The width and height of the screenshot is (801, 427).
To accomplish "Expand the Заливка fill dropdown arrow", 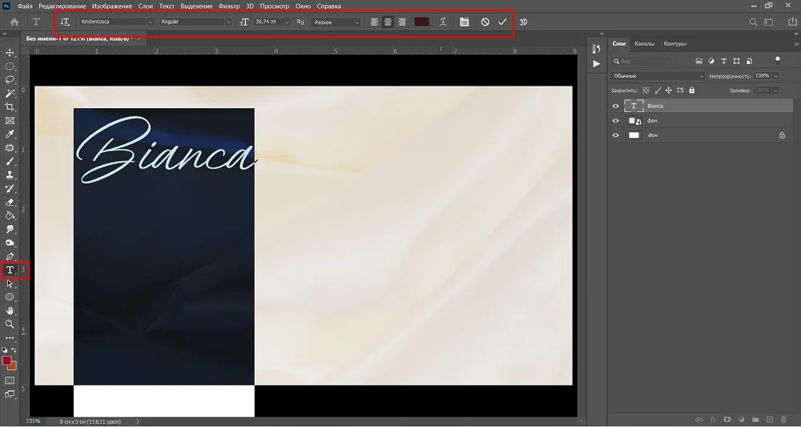I will (776, 91).
